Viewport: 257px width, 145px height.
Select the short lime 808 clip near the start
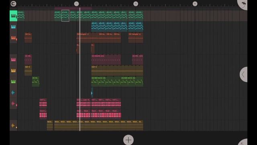pyautogui.click(x=36, y=81)
